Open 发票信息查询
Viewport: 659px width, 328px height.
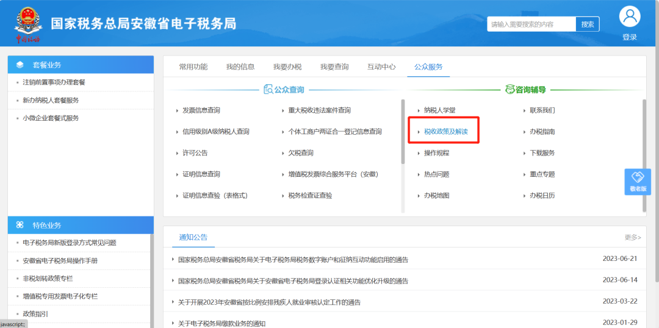click(201, 110)
